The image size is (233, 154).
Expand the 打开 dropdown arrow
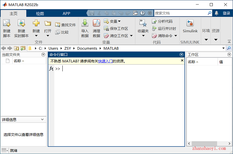(x=48, y=36)
